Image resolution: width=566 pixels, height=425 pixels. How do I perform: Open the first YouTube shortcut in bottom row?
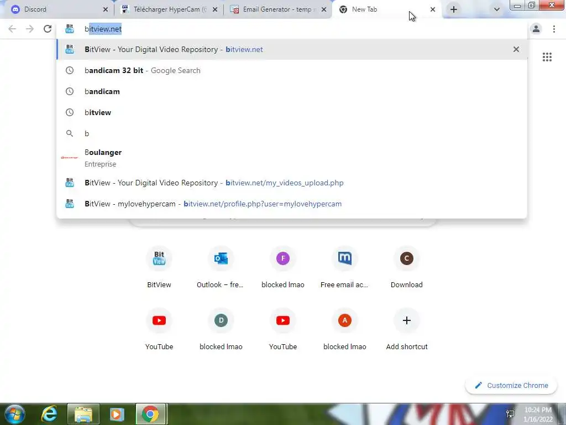(159, 329)
